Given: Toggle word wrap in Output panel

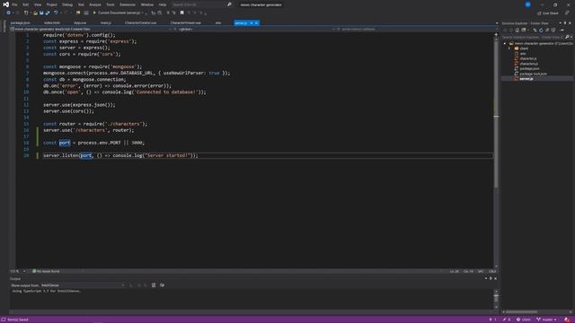Looking at the screenshot, I should tap(162, 285).
